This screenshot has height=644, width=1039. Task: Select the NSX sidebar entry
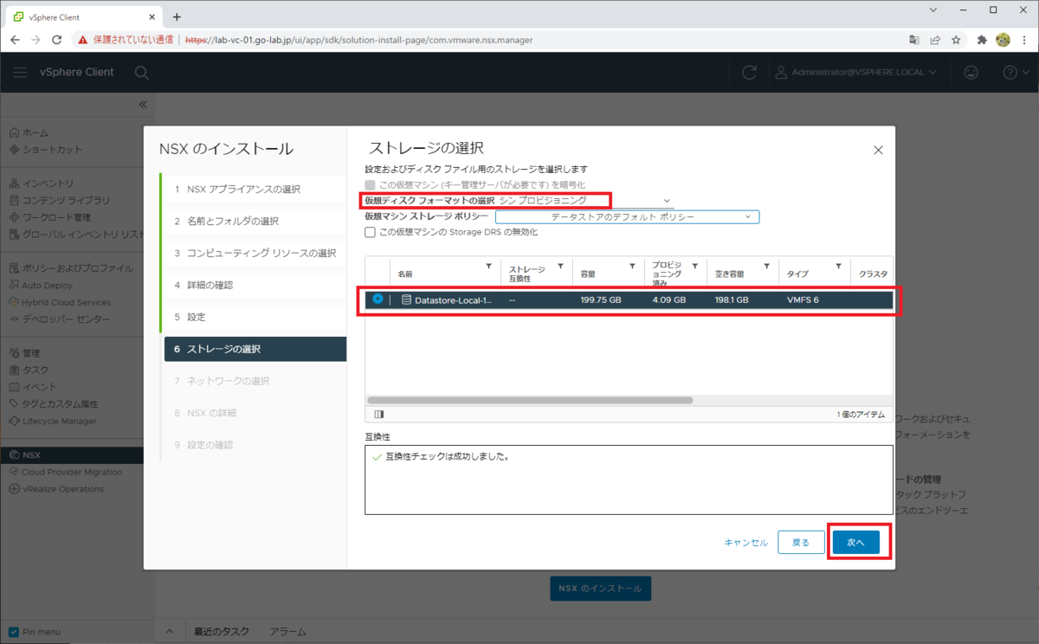pyautogui.click(x=72, y=454)
